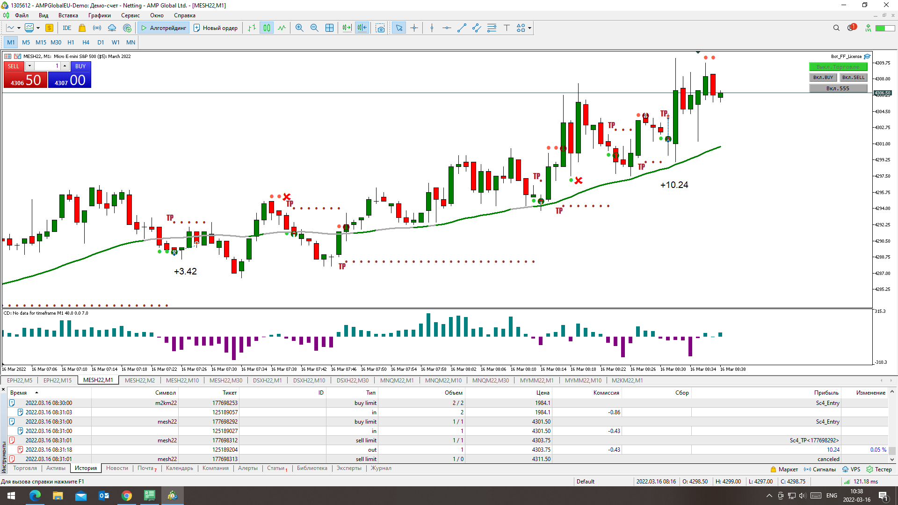898x505 pixels.
Task: Switch the chart to candlestick display
Action: [x=267, y=28]
